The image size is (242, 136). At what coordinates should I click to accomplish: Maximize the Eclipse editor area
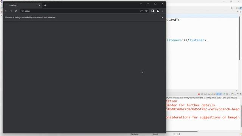click(x=240, y=12)
